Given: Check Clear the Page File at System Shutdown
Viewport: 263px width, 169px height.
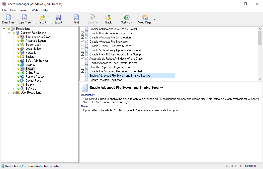Looking at the screenshot, I should click(82, 67).
